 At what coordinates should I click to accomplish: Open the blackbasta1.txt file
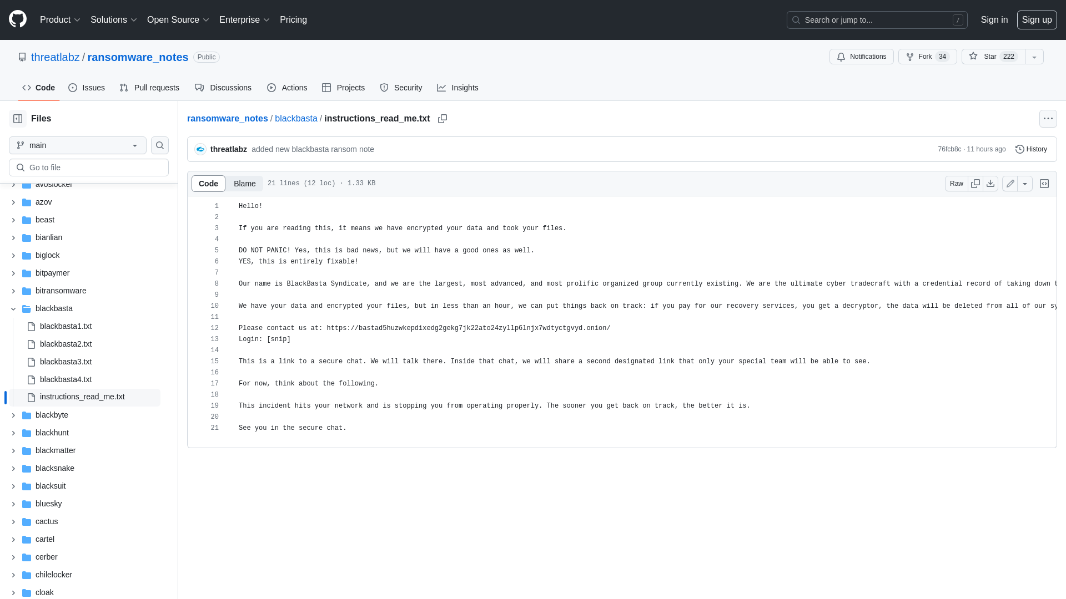pos(66,326)
